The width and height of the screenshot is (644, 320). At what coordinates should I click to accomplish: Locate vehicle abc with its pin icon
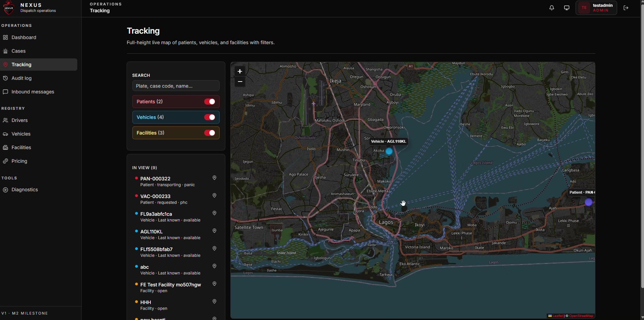click(215, 266)
